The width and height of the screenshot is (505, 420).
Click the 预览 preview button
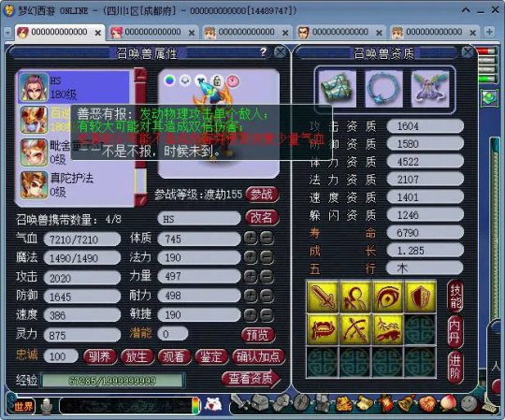(x=257, y=335)
